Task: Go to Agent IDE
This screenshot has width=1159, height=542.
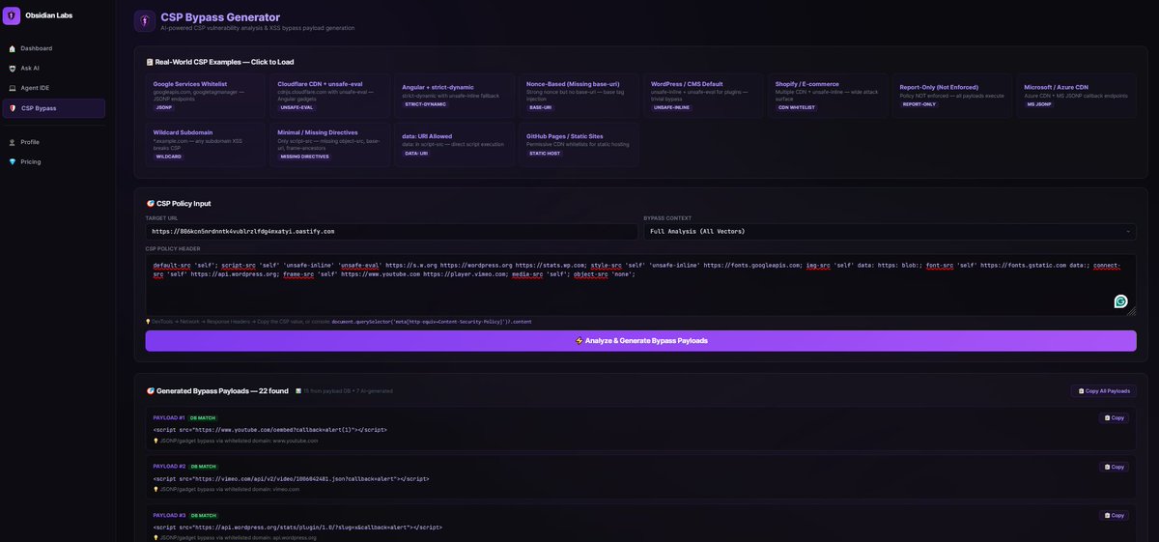Action: [x=54, y=88]
